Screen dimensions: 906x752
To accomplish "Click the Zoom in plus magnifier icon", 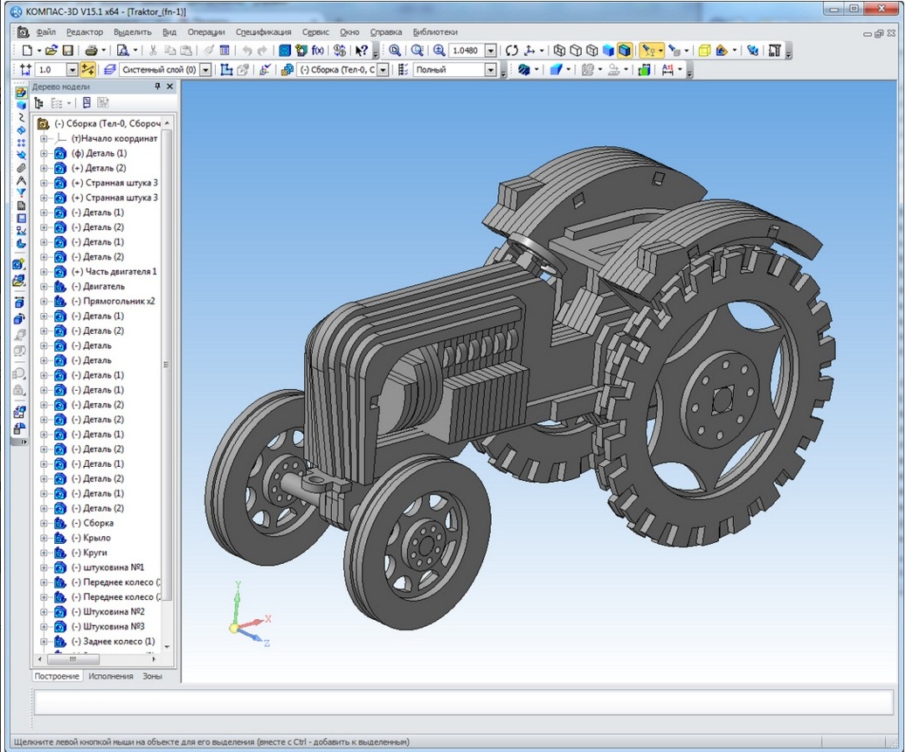I will [x=439, y=51].
